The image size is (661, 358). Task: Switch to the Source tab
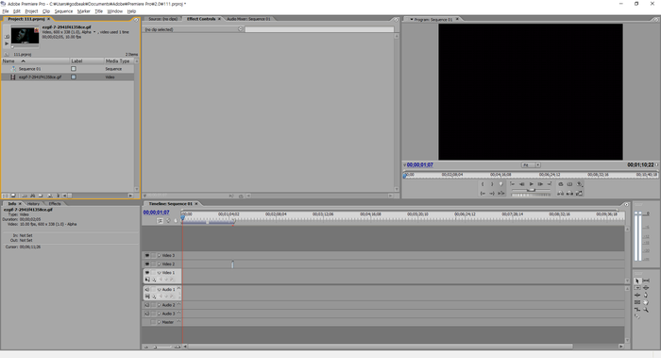pos(162,19)
